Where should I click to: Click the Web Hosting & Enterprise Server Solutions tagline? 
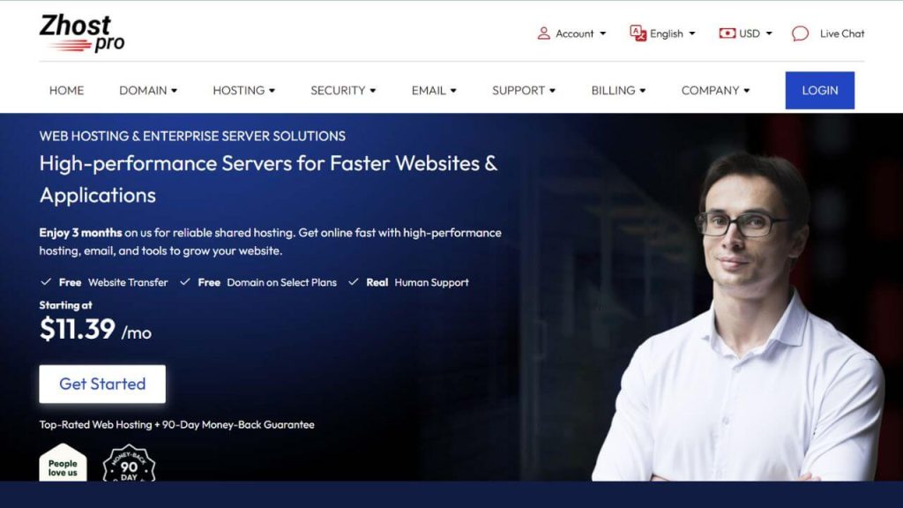(x=192, y=136)
